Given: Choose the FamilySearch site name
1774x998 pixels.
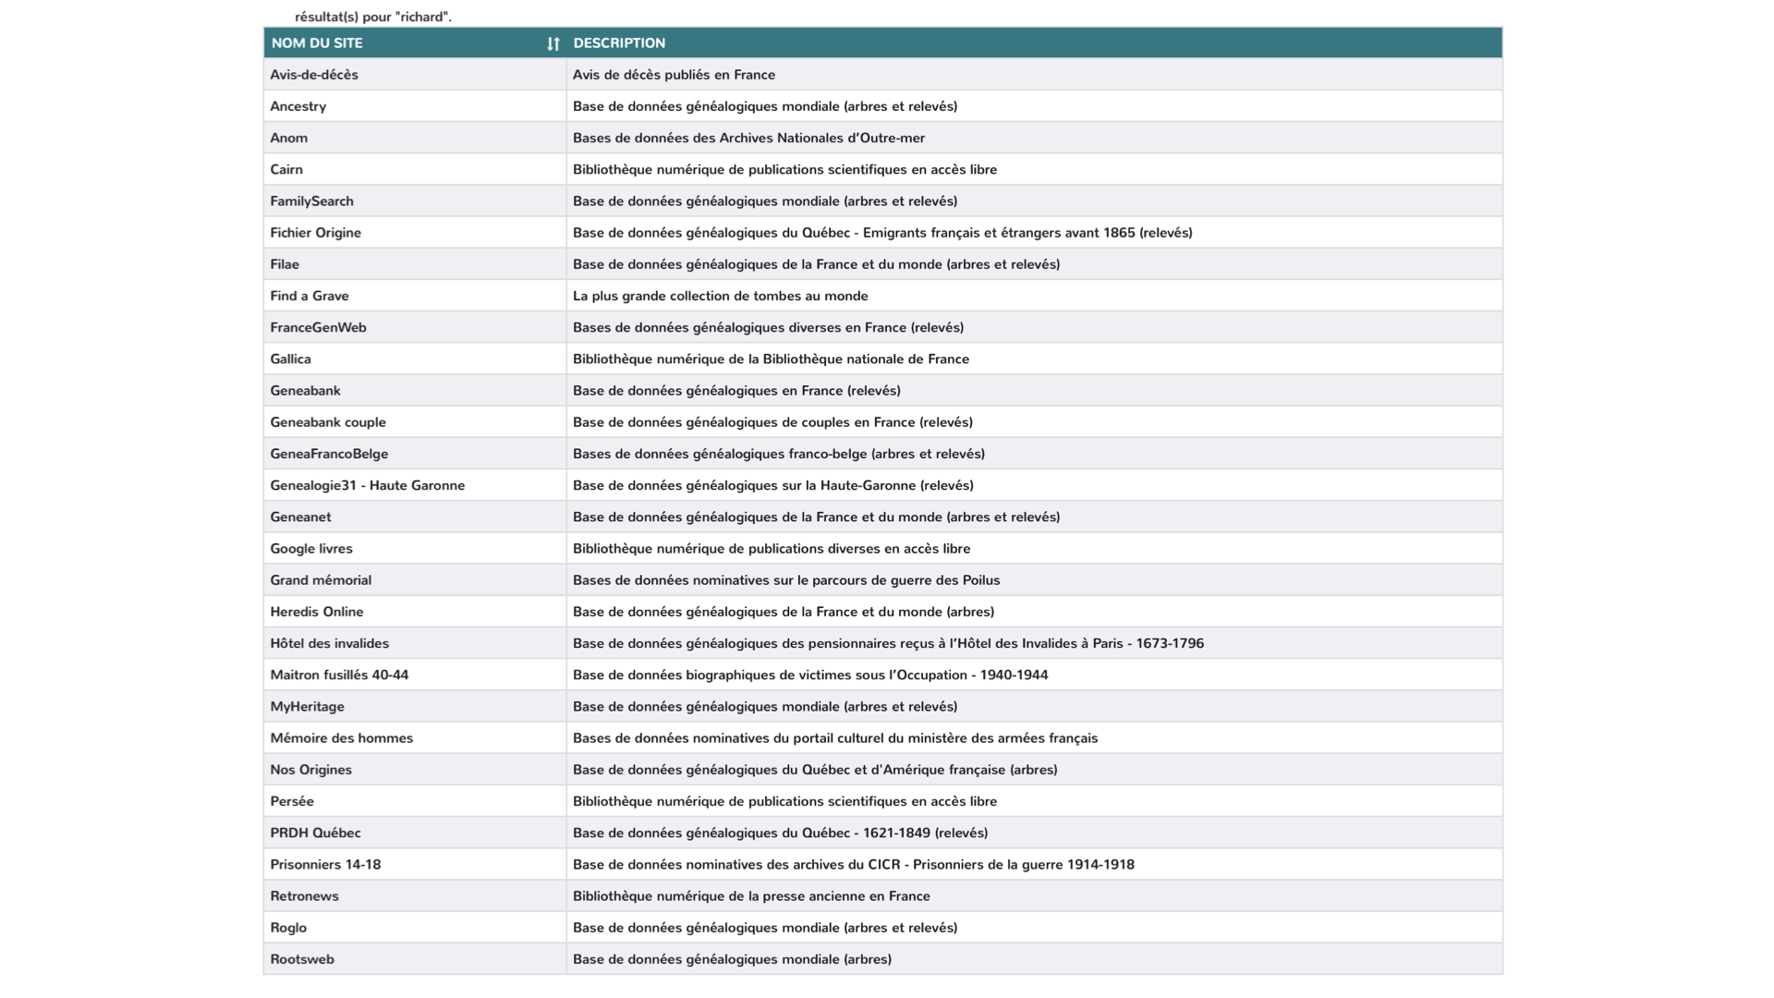Looking at the screenshot, I should coord(311,201).
